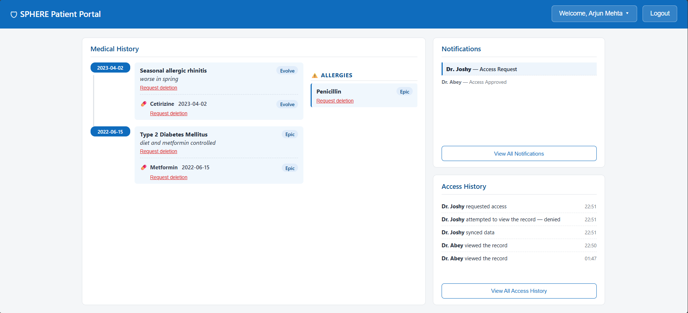Click the pill icon beside Cetirizine
Viewport: 688px width, 313px height.
coord(144,104)
